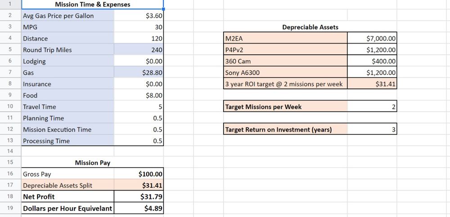
Task: Select the M2EA asset value $7,000.00
Action: click(x=372, y=39)
